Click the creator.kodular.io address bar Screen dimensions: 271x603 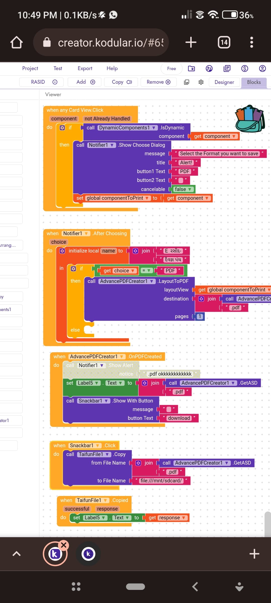[101, 42]
